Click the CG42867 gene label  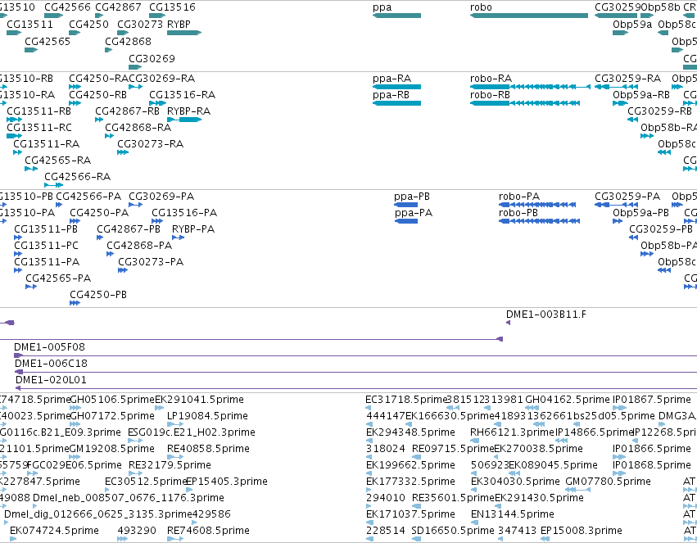click(x=118, y=7)
